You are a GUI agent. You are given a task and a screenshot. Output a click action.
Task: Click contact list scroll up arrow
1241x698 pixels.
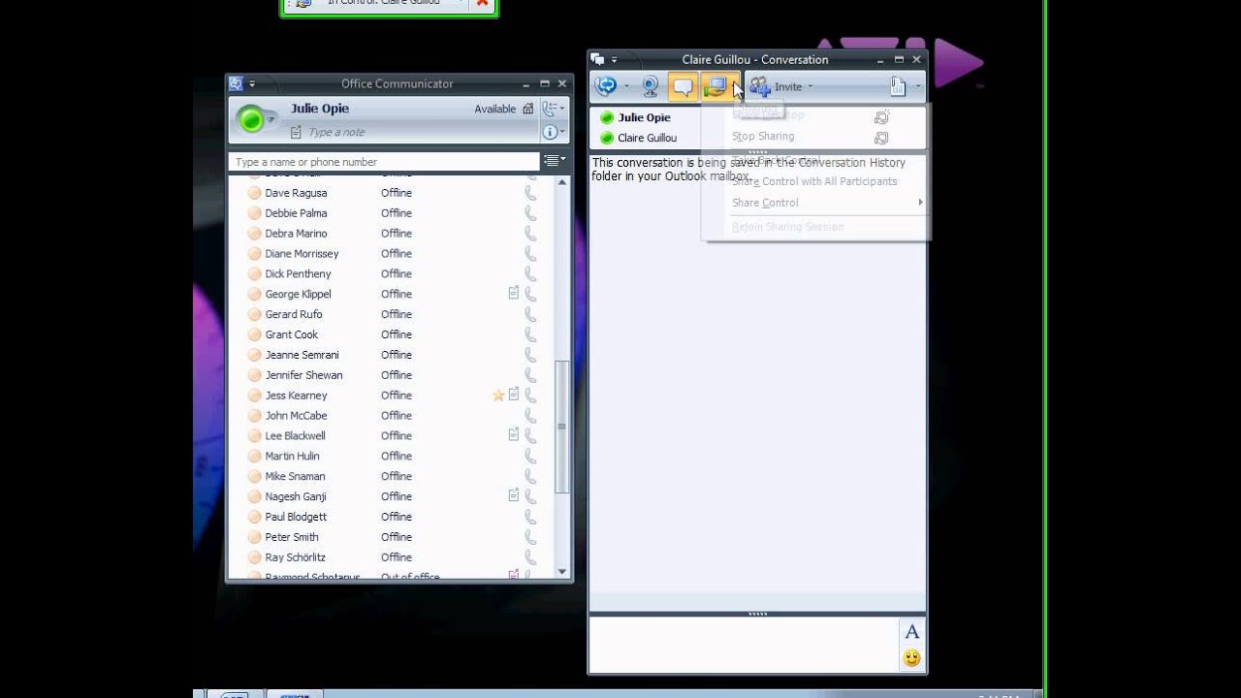[x=562, y=181]
